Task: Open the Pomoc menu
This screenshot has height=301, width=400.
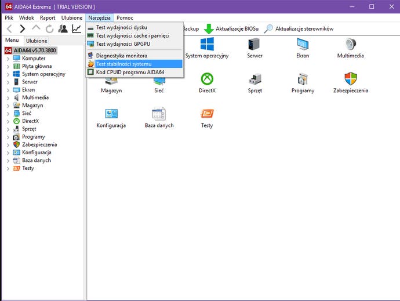Action: tap(125, 17)
